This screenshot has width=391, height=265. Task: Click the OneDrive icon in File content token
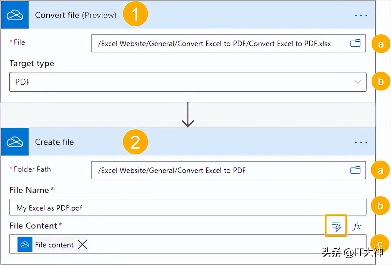point(25,244)
